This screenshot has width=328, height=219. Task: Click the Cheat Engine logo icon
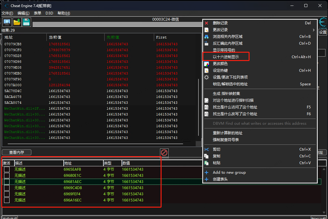[323, 23]
